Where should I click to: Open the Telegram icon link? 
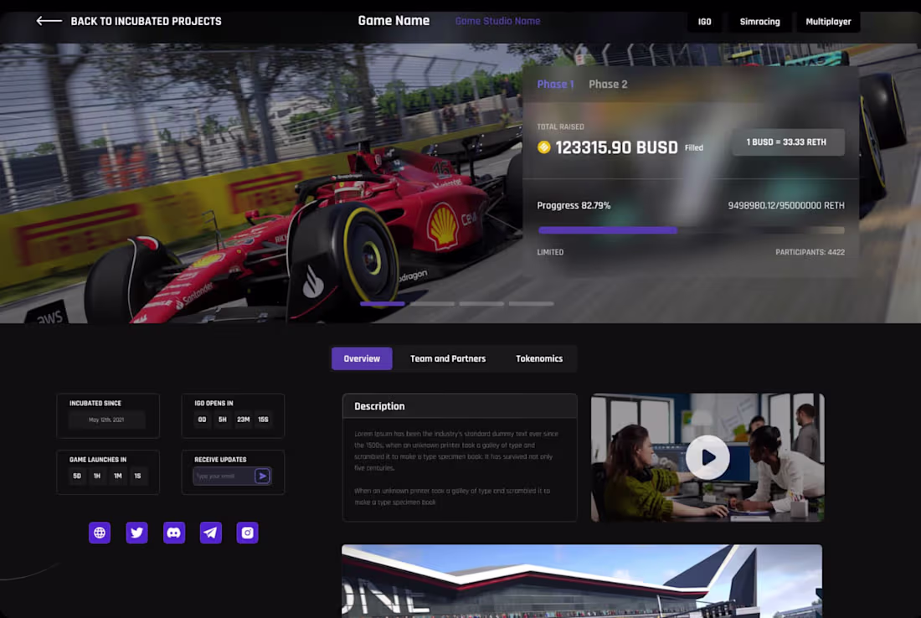pyautogui.click(x=211, y=533)
